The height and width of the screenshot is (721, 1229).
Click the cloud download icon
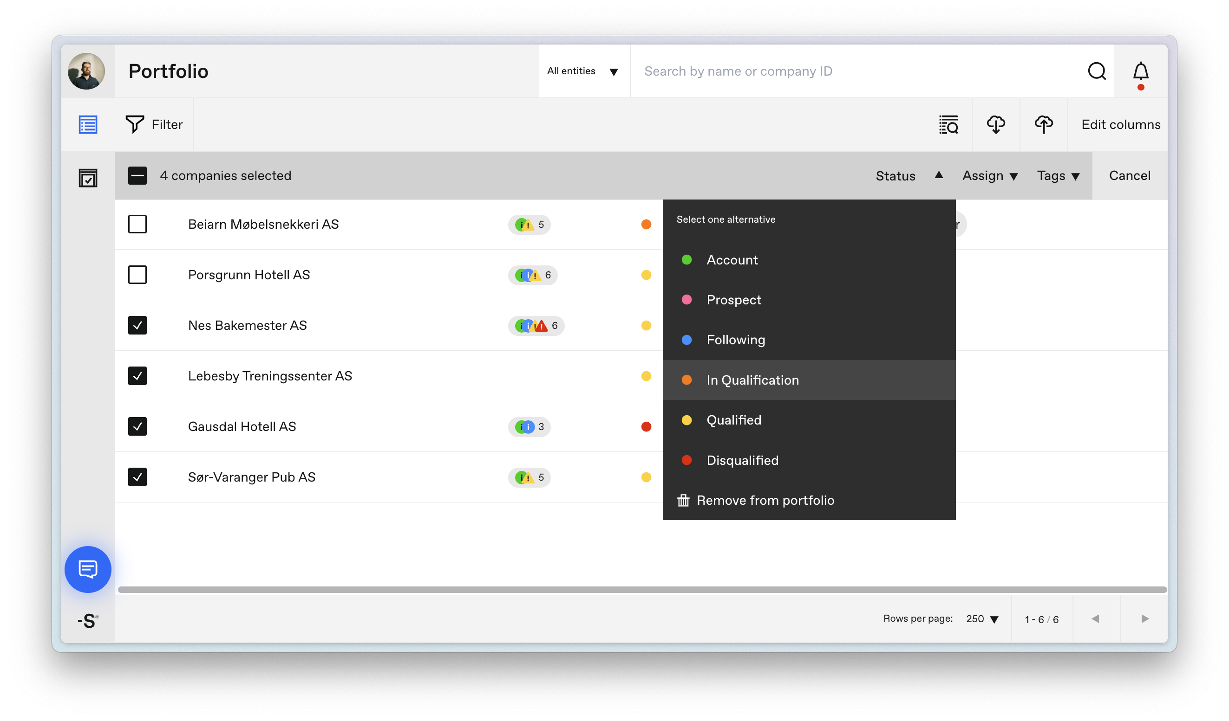click(x=995, y=124)
